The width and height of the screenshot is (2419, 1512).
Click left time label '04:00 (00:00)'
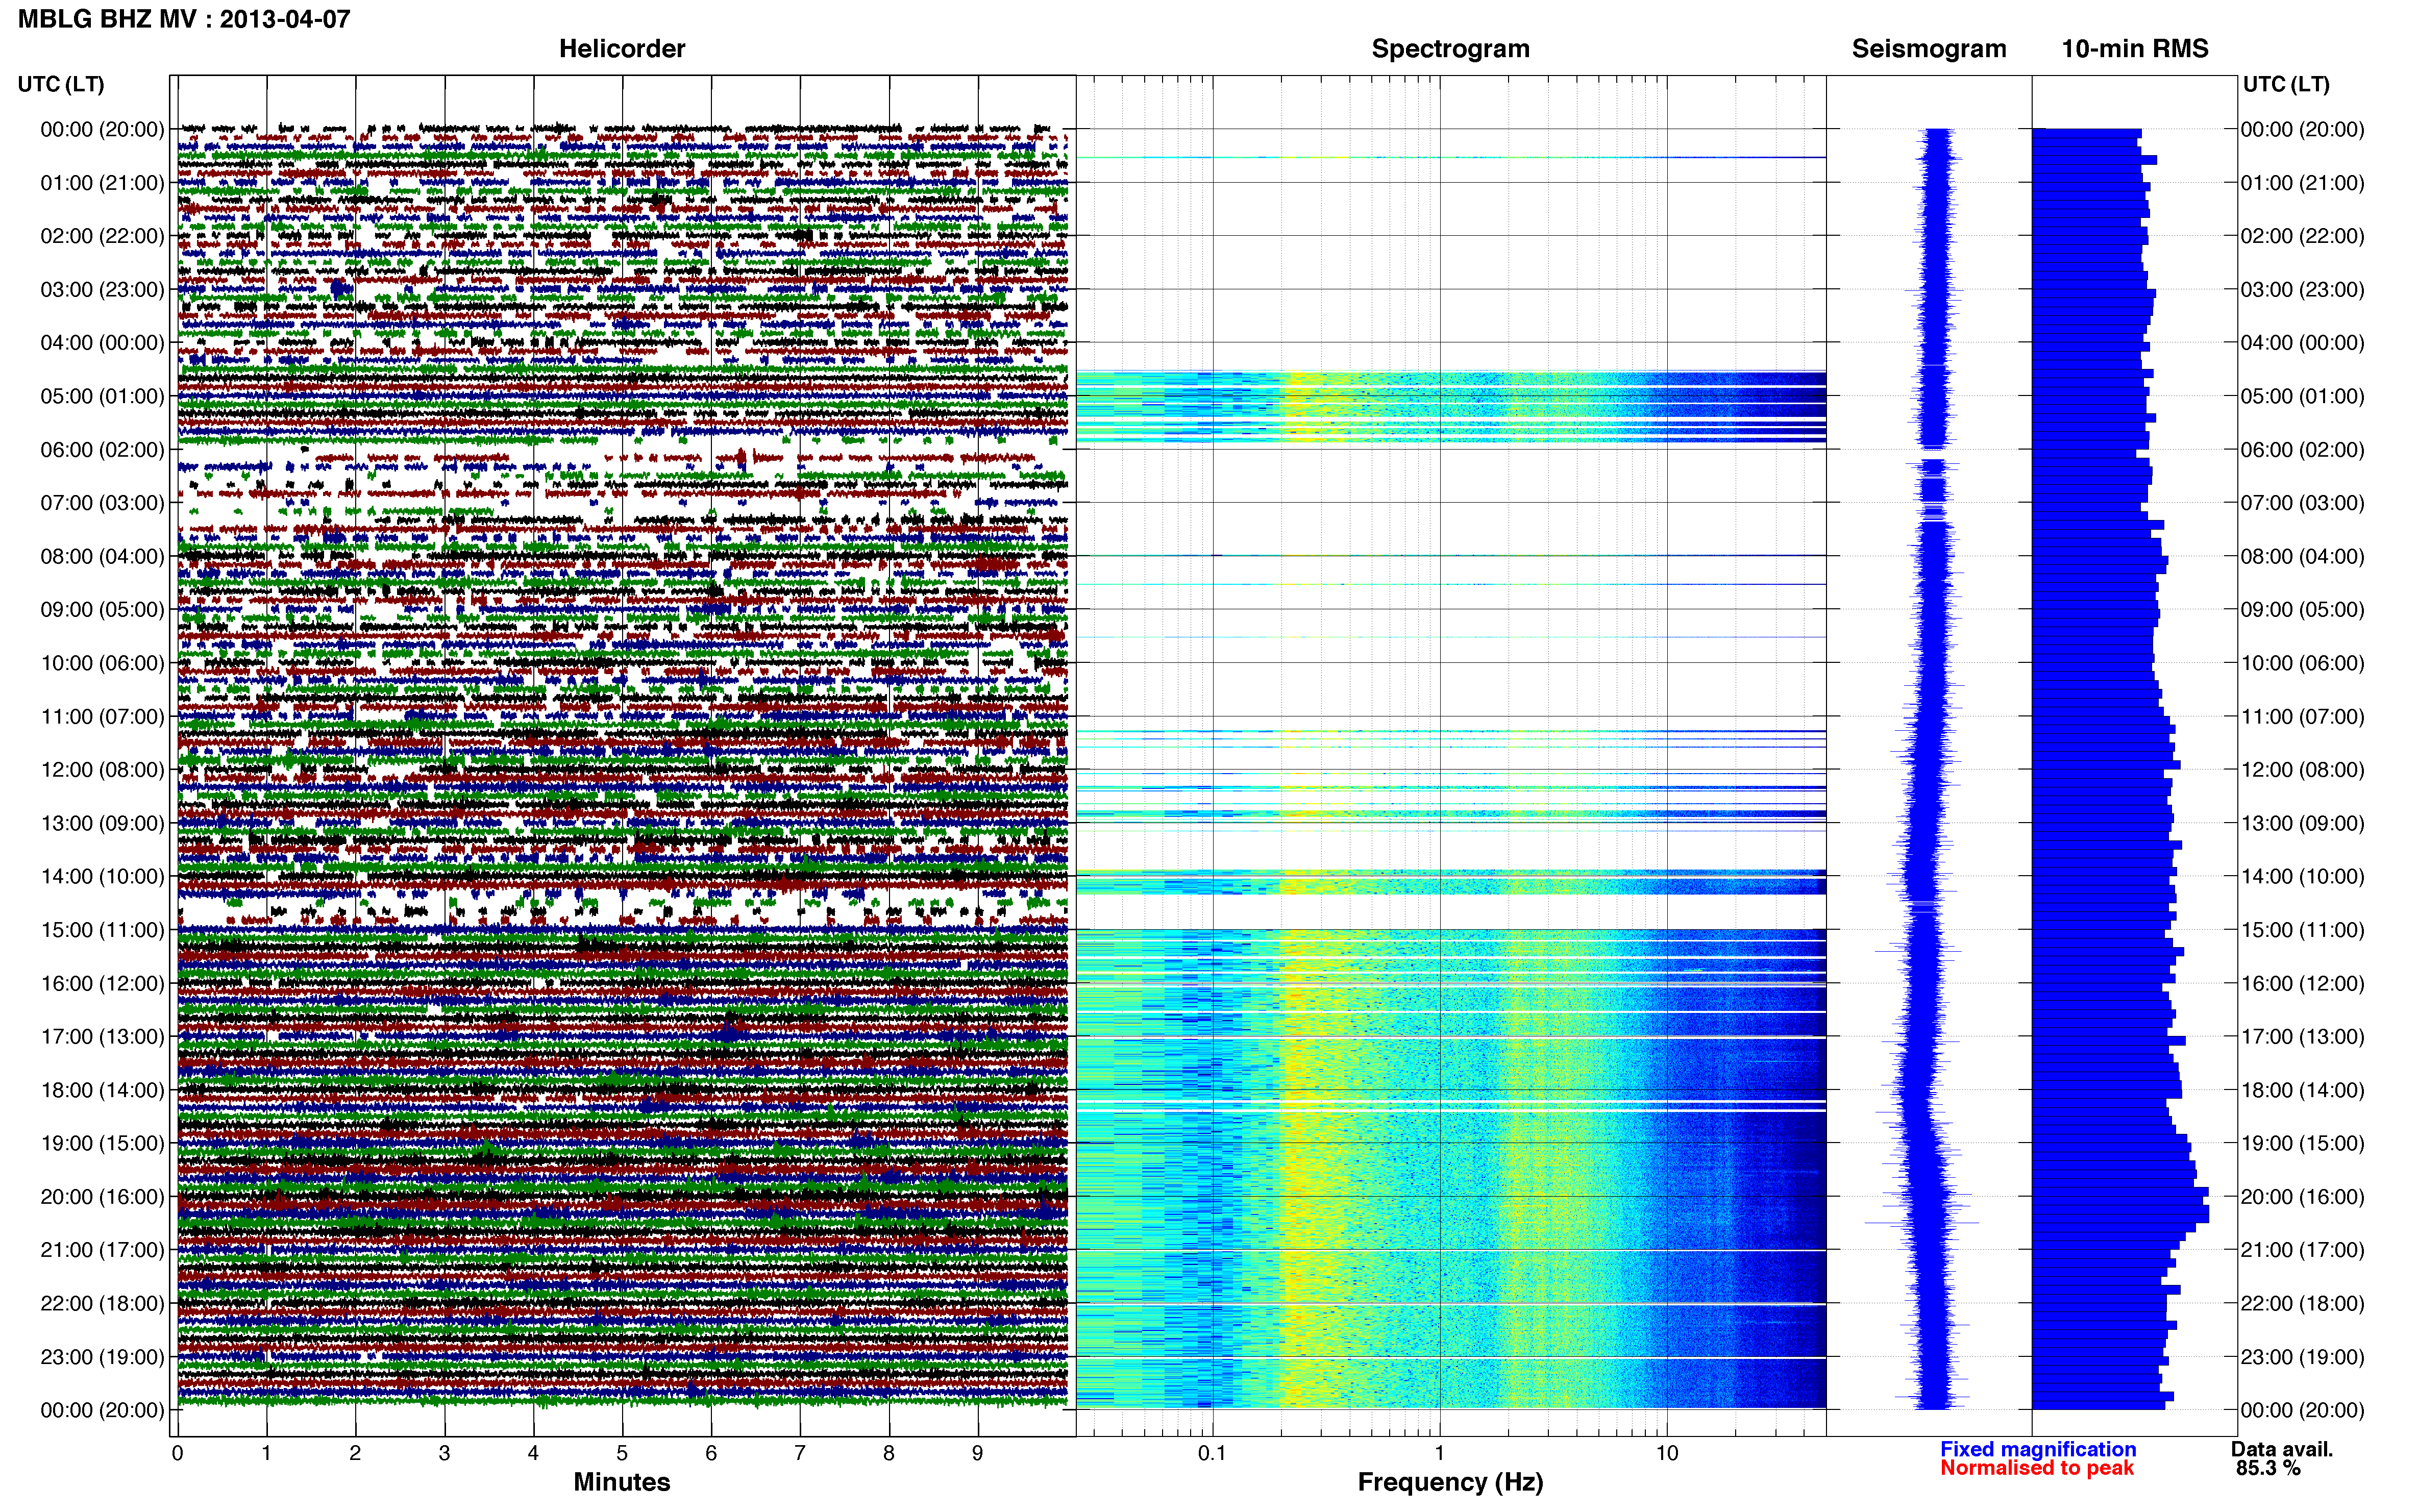pyautogui.click(x=102, y=342)
